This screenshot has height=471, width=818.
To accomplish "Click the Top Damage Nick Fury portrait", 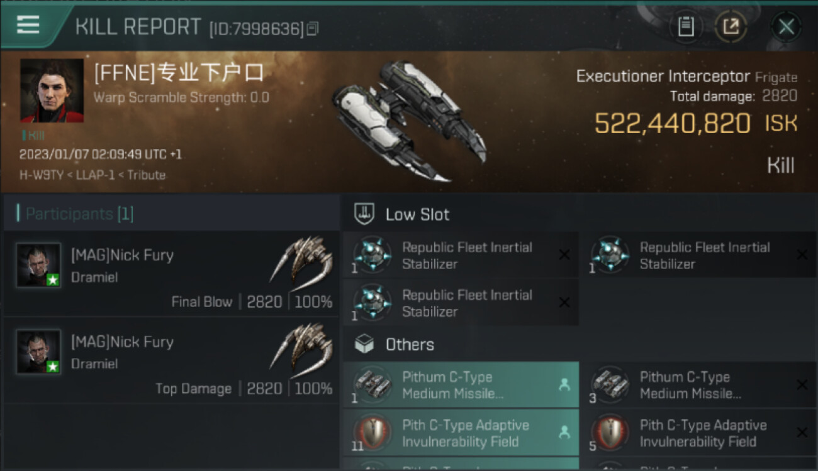I will click(x=39, y=352).
